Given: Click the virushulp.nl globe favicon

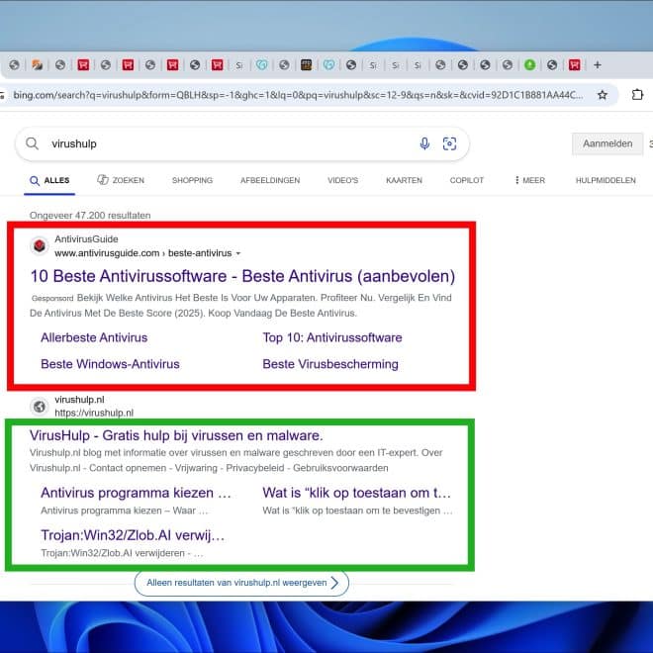Looking at the screenshot, I should pyautogui.click(x=39, y=406).
